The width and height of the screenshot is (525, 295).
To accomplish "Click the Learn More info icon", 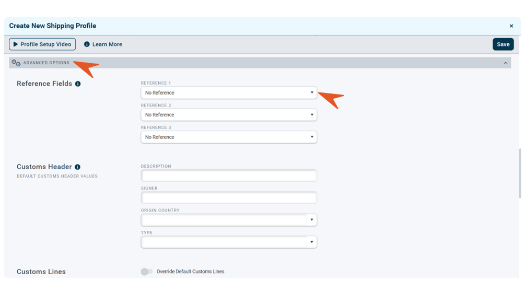I will pyautogui.click(x=87, y=44).
